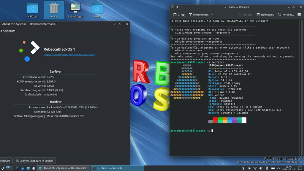Close the Konsole window
The width and height of the screenshot is (304, 171).
301,7
